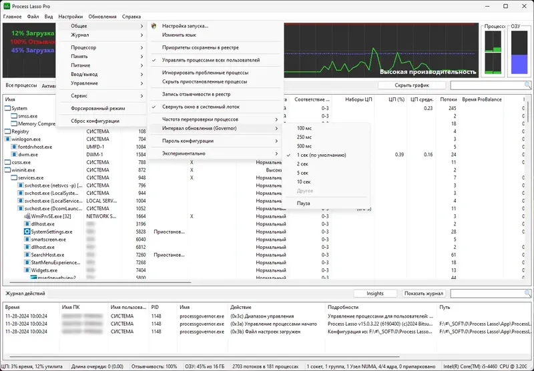Viewport: 534px width, 371px height.
Task: Select 100 мс update interval
Action: [326, 128]
